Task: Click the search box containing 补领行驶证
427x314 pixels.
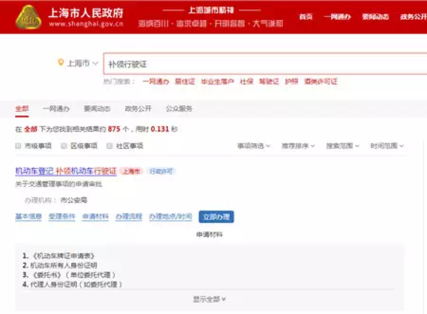Action: pos(265,64)
